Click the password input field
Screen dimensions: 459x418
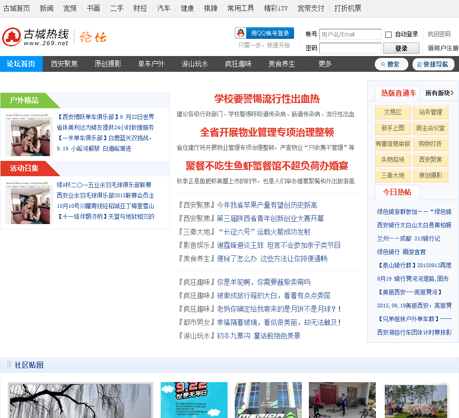pyautogui.click(x=350, y=48)
